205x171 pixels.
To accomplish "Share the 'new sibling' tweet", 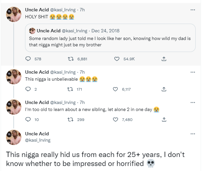I will tap(164, 120).
